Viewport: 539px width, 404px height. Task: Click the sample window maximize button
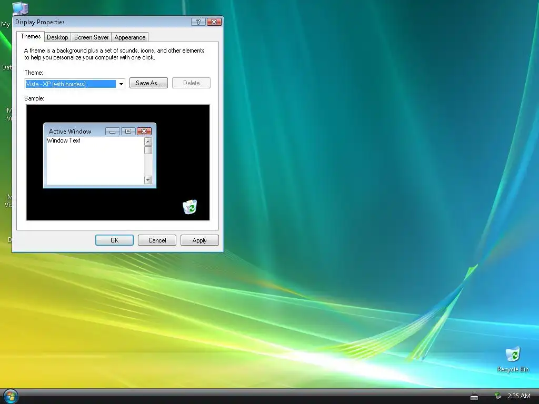pos(128,131)
